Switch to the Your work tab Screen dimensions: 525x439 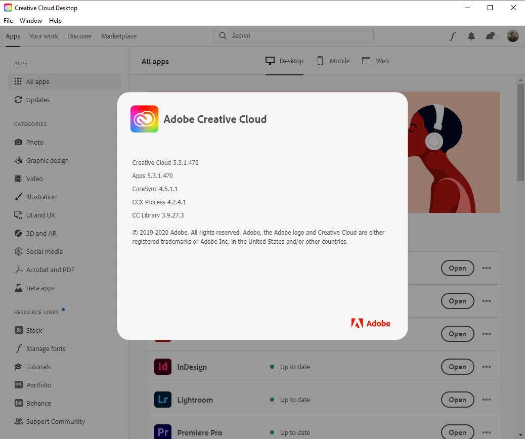pos(43,36)
